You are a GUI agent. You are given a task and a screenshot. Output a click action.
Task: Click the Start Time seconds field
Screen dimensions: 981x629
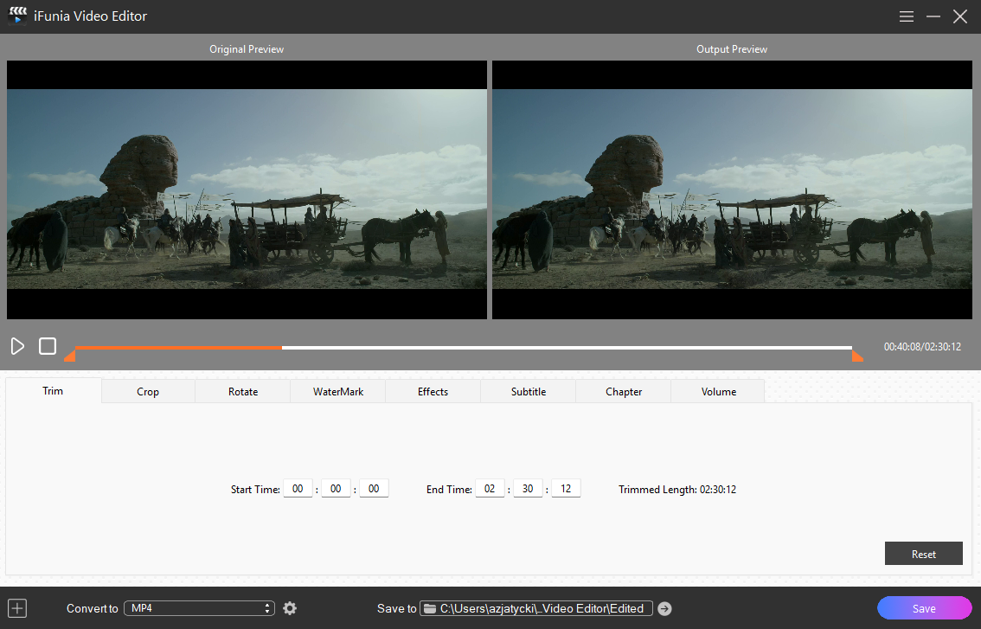click(x=374, y=489)
